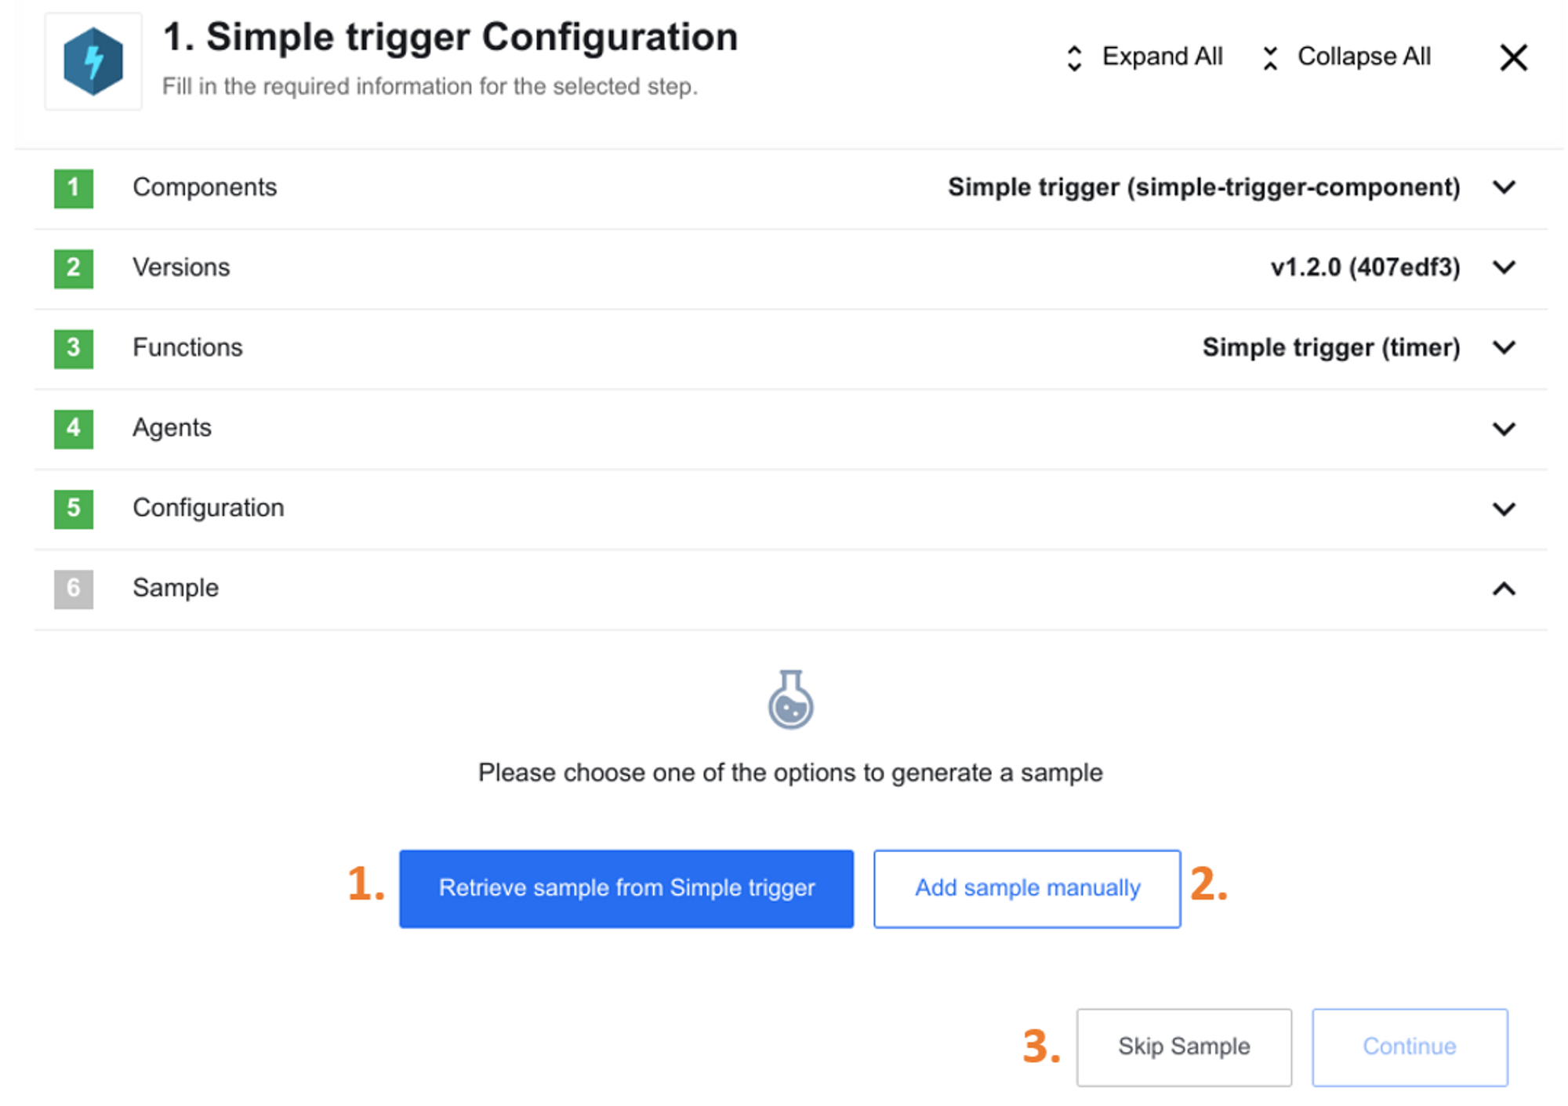Viewport: 1568px width, 1106px height.
Task: Expand the Agents section chevron
Action: pos(1504,429)
